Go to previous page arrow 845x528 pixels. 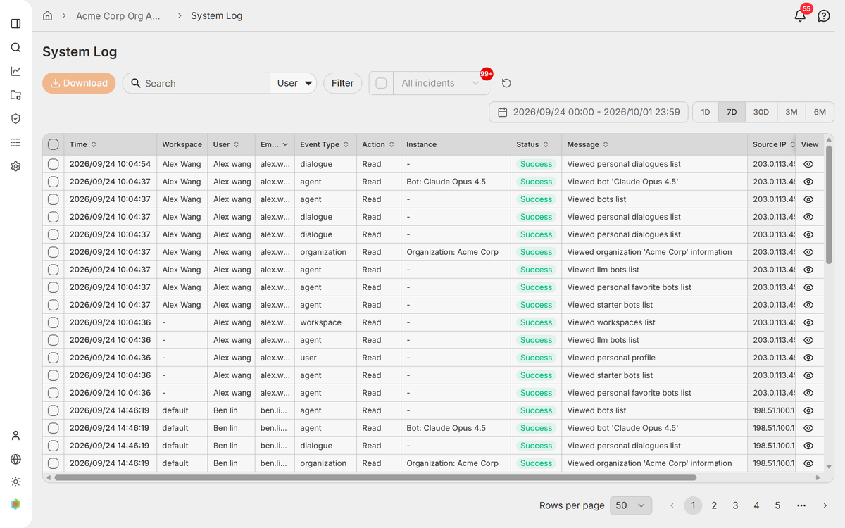tap(672, 505)
